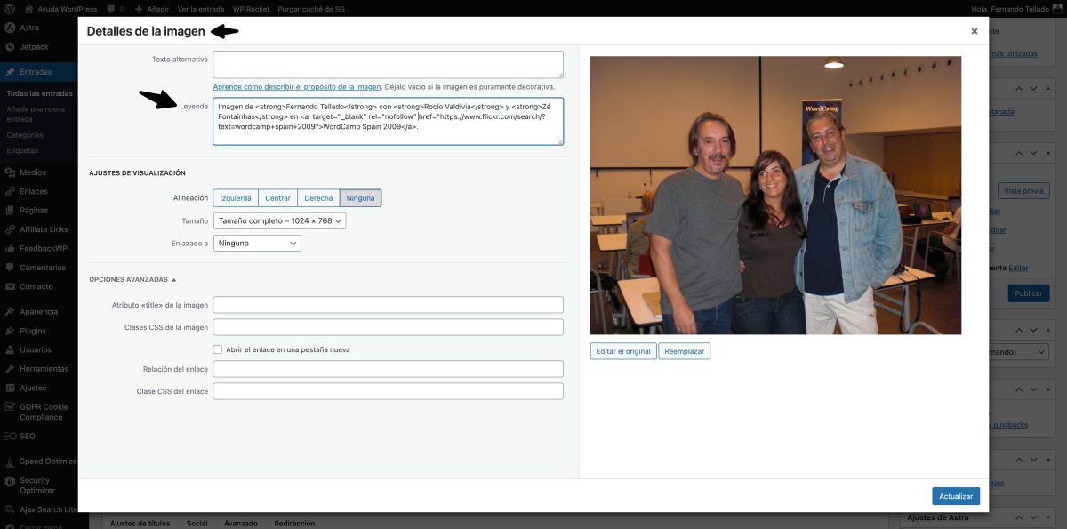Click the Usuarios person icon
This screenshot has height=529, width=1067.
click(x=10, y=349)
